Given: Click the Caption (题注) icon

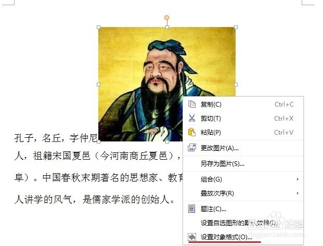Looking at the screenshot, I should pyautogui.click(x=192, y=209).
